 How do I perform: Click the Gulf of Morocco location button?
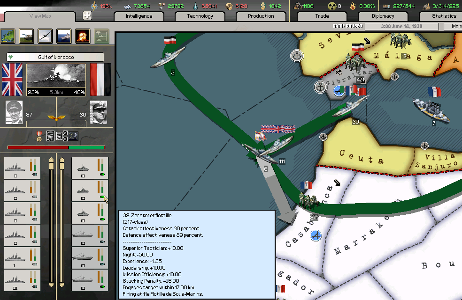tap(55, 57)
